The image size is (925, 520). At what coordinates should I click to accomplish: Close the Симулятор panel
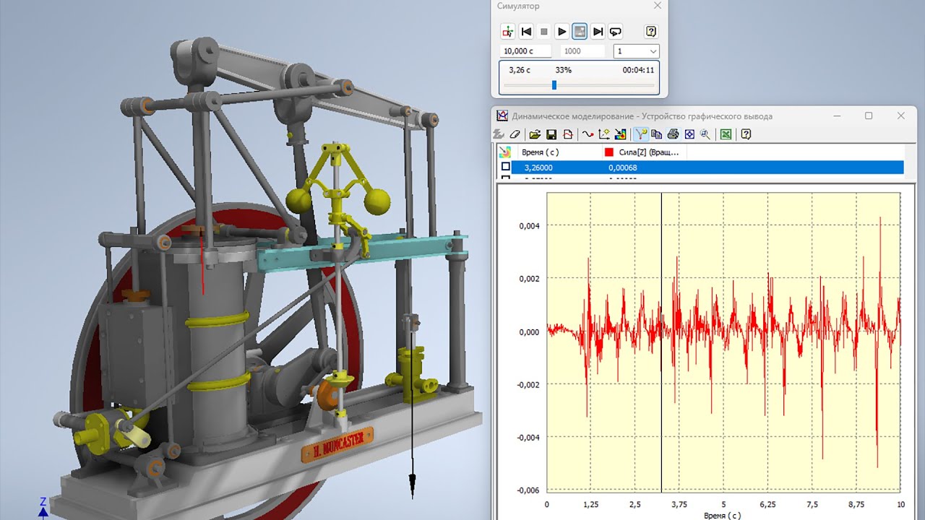(657, 6)
